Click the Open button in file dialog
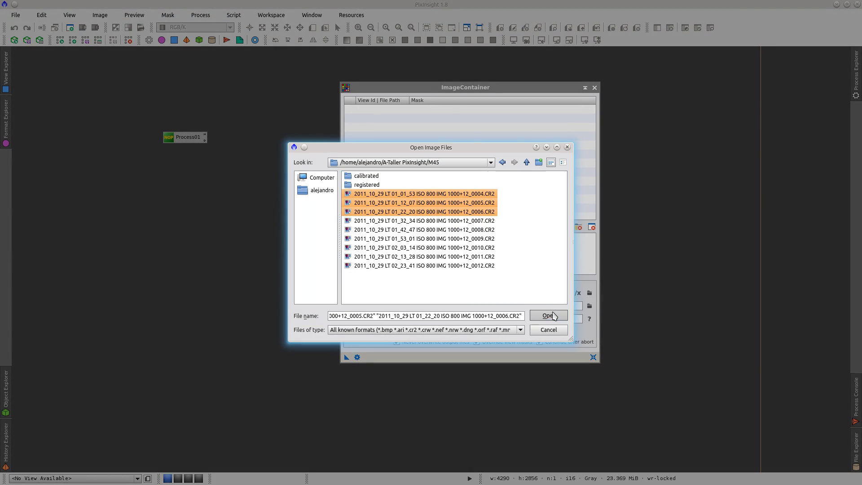Image resolution: width=862 pixels, height=485 pixels. click(x=548, y=316)
